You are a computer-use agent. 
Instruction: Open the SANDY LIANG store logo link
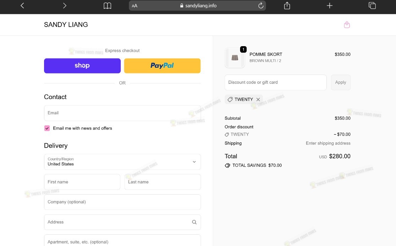coord(66,24)
